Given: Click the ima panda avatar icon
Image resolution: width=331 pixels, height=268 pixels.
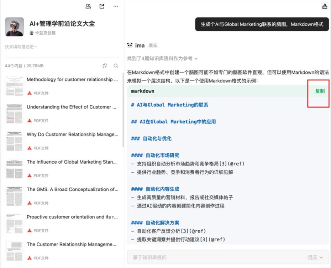Looking at the screenshot, I should point(130,45).
